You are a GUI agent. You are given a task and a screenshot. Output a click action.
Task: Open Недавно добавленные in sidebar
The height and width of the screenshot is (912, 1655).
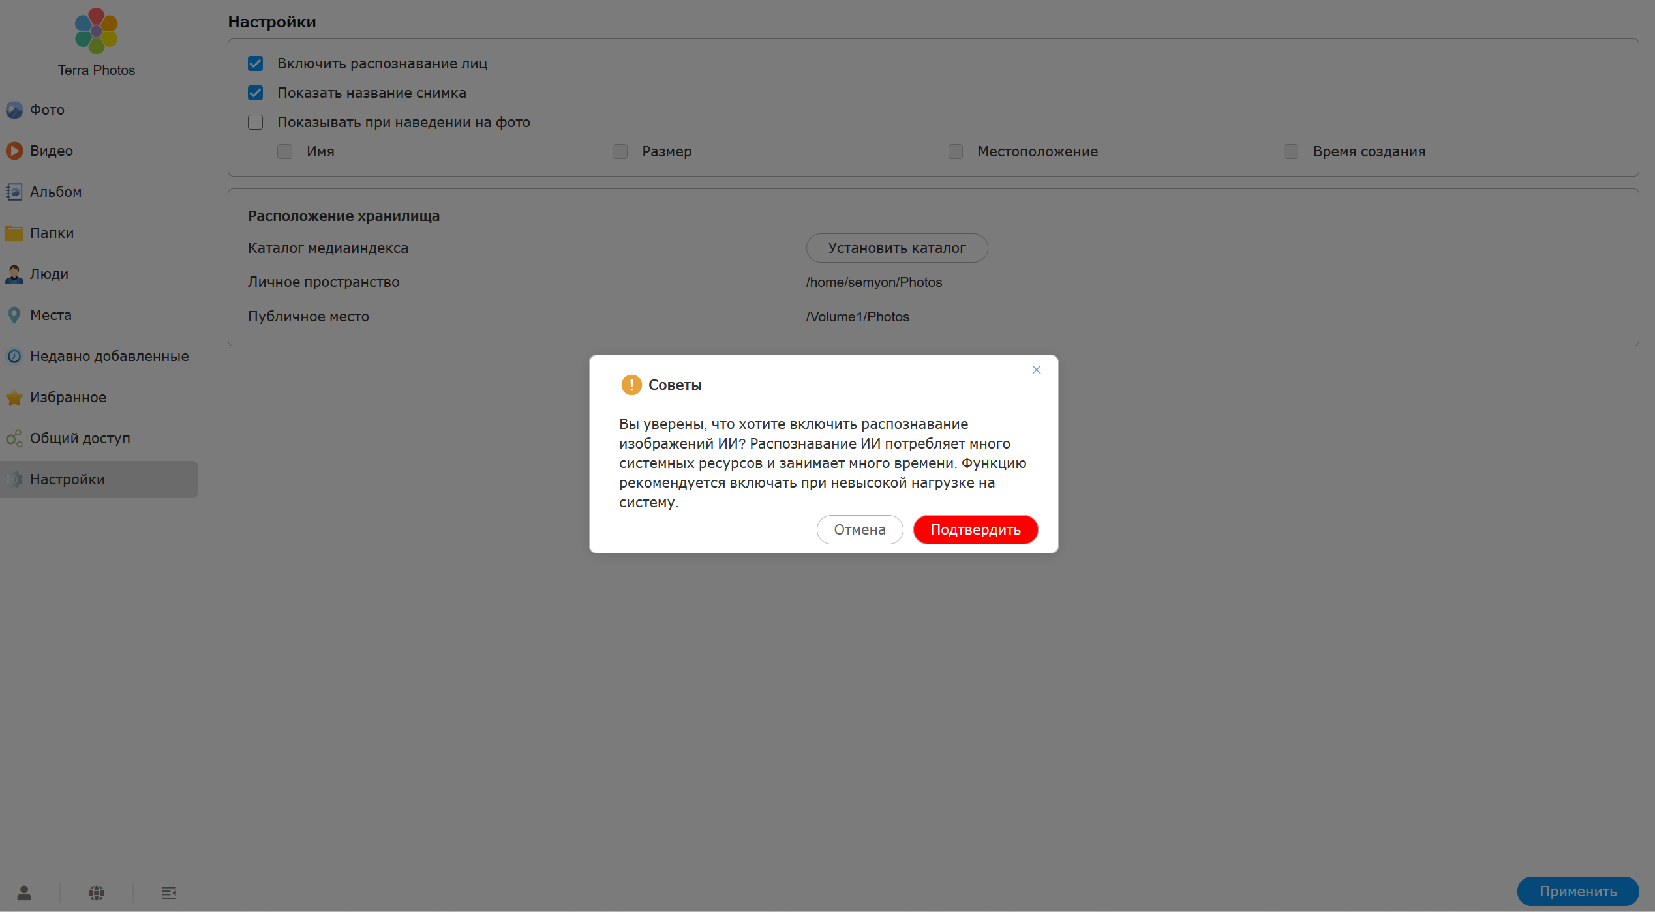[109, 356]
